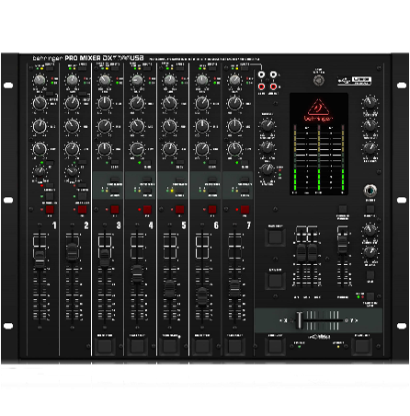This screenshot has height=416, width=410.
Task: Click channel 4 low EQ knob
Action: coord(137,149)
